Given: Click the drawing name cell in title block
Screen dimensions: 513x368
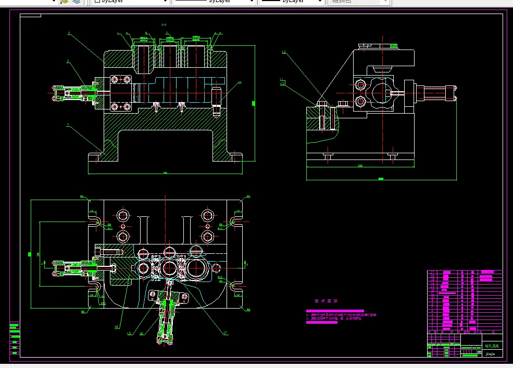Looking at the screenshot, I should pos(492,346).
